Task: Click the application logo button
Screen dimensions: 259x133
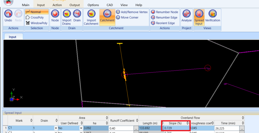Action: pos(8,2)
